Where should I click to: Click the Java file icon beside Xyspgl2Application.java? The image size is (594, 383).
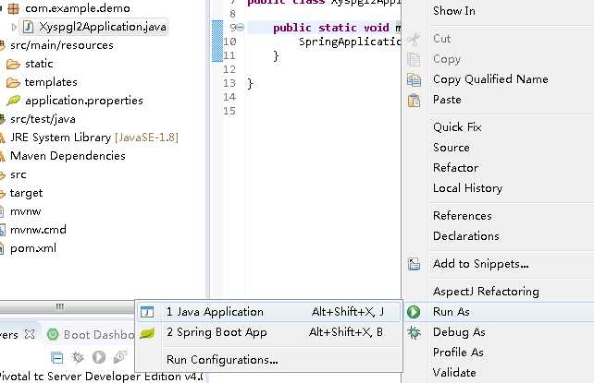[28, 27]
